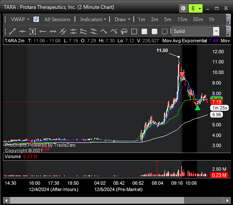
Task: Select the pitchfork drawing tool
Action: 63,31
